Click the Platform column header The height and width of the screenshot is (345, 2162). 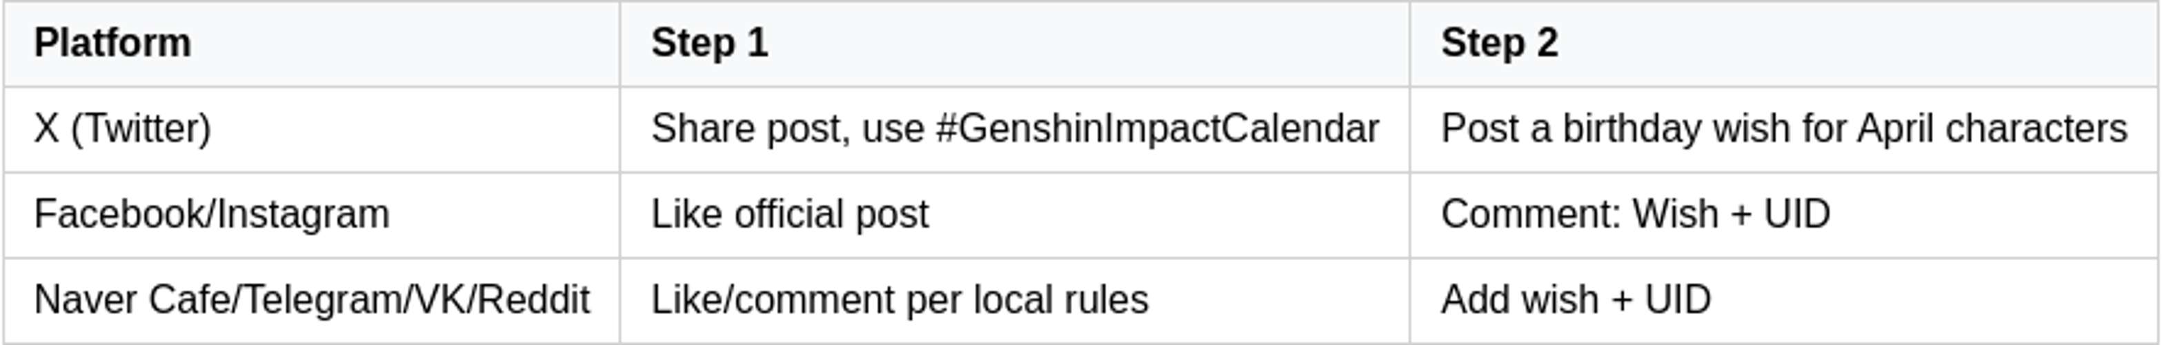[x=112, y=43]
